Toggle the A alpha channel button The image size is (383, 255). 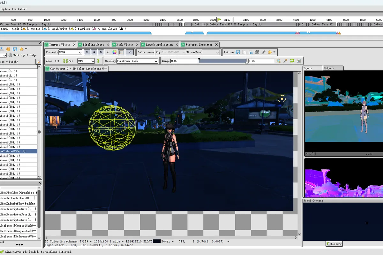click(108, 52)
